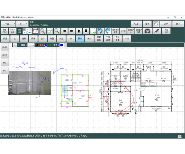This screenshot has width=185, height=154.
Task: Select the green pen color radio
Action: pos(50,45)
